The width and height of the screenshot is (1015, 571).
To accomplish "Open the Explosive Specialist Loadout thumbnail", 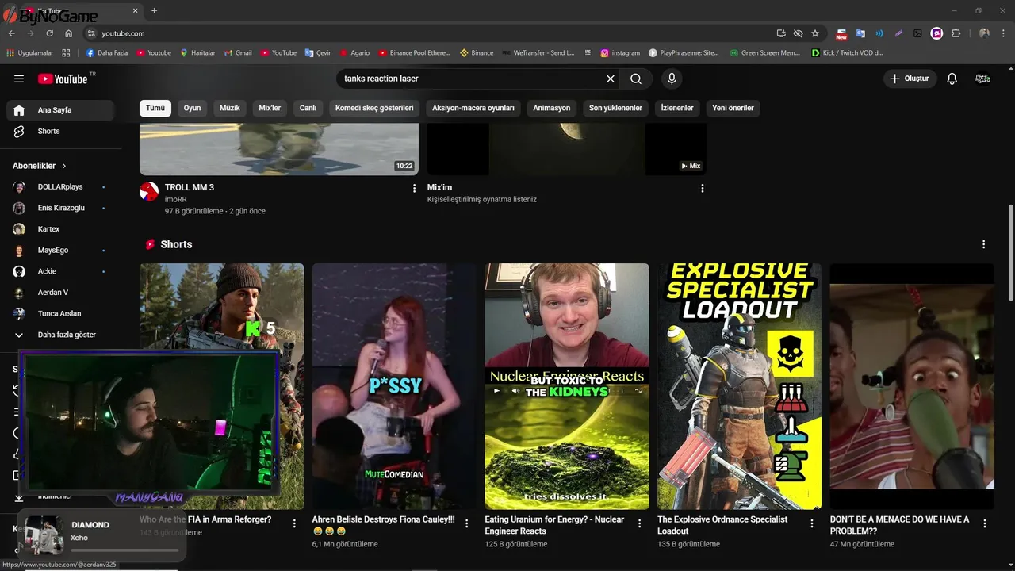I will [740, 386].
